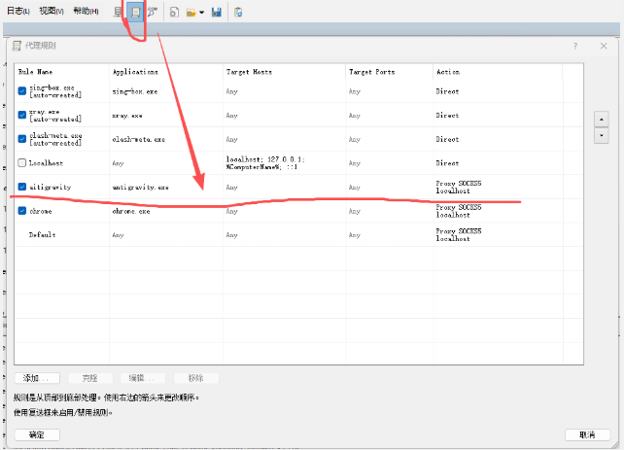This screenshot has height=450, width=624.
Task: Enable the Localhost rule checkbox
Action: point(22,162)
